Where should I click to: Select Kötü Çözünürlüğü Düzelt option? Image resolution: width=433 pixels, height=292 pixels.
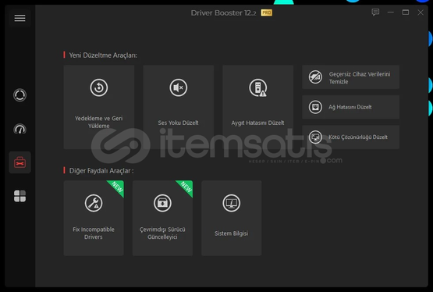click(351, 137)
